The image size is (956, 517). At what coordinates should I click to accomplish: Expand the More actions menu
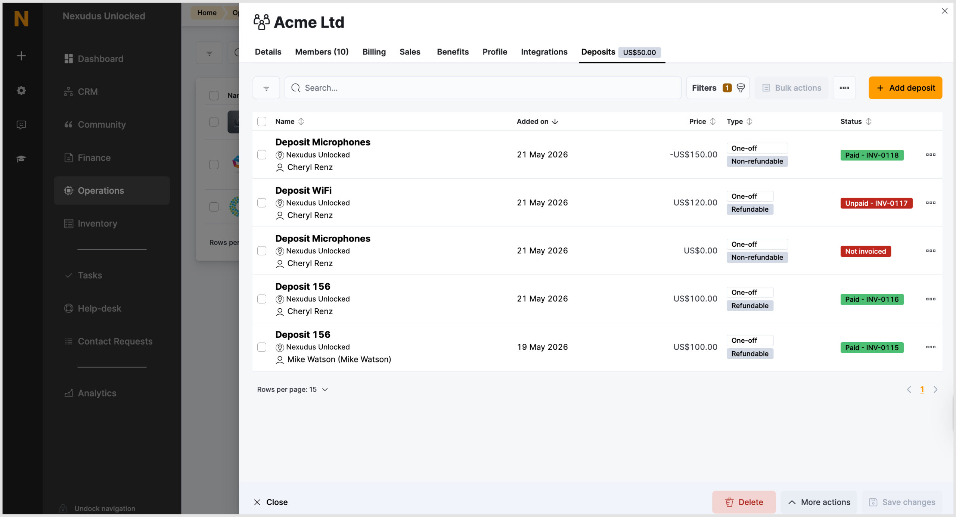[x=819, y=502]
